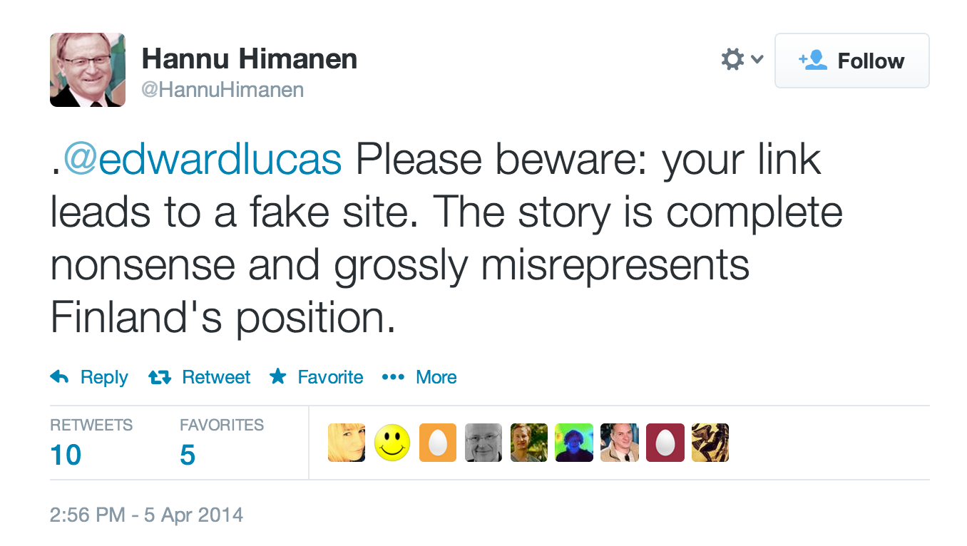Open the green neon-colored avatar
The image size is (967, 546).
tap(574, 443)
